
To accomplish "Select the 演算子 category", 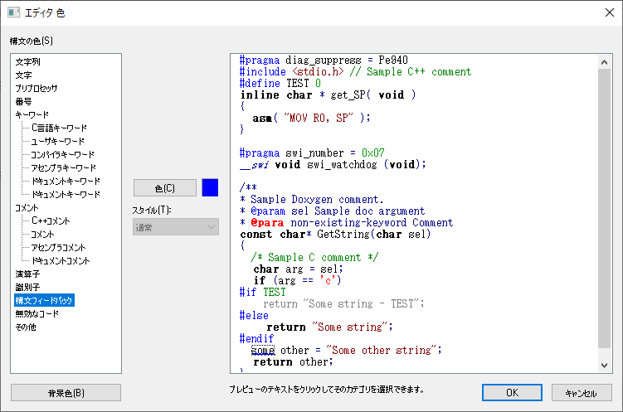I will [27, 274].
